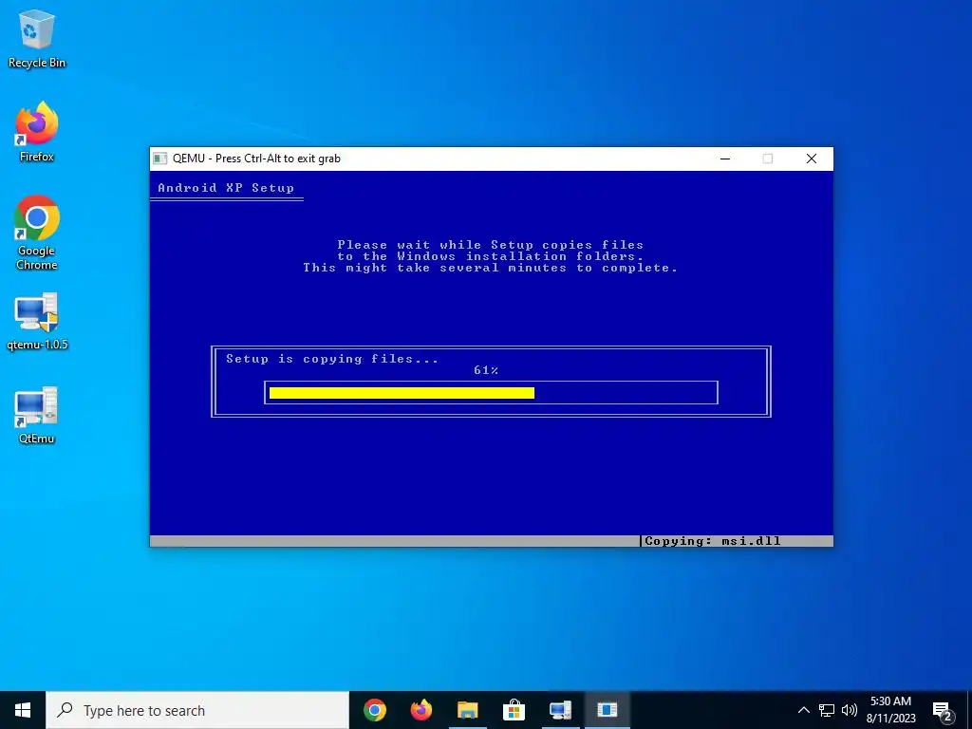Show hidden system tray icons
This screenshot has height=729, width=972.
pos(803,710)
